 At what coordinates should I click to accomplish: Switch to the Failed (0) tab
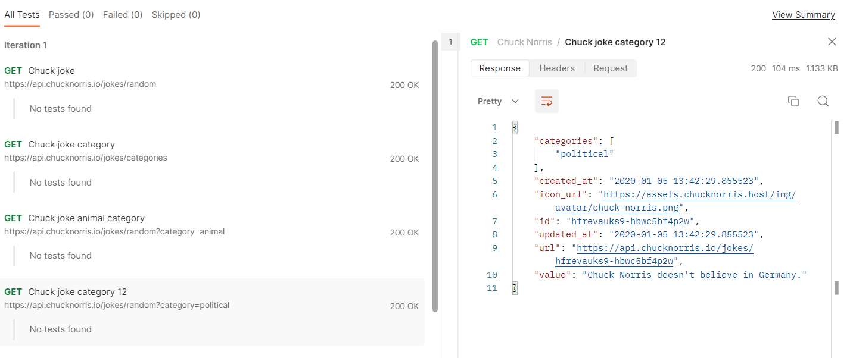pos(123,15)
